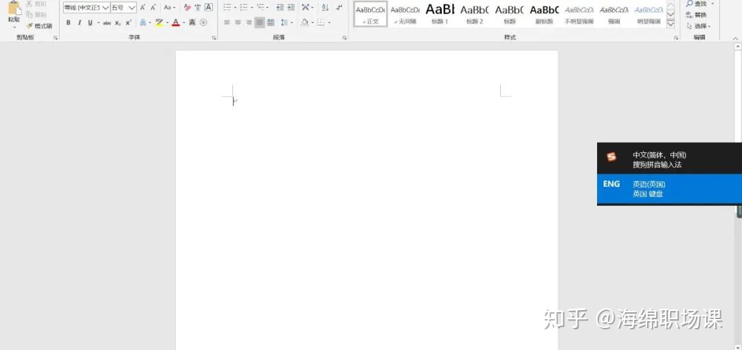Open the Change Case Aa dropdown

tap(170, 8)
